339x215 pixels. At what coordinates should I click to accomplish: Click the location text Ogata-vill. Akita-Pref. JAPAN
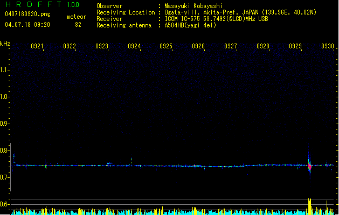(x=211, y=12)
